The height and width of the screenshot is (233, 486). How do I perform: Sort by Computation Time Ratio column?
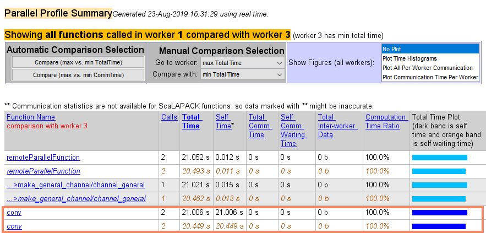[x=386, y=121]
